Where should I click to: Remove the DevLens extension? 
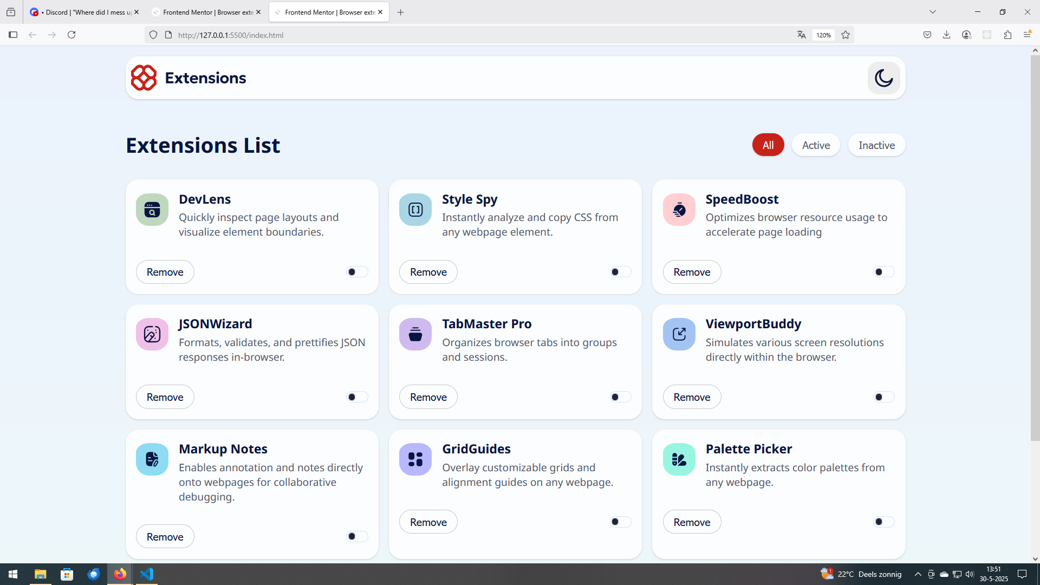coord(165,272)
